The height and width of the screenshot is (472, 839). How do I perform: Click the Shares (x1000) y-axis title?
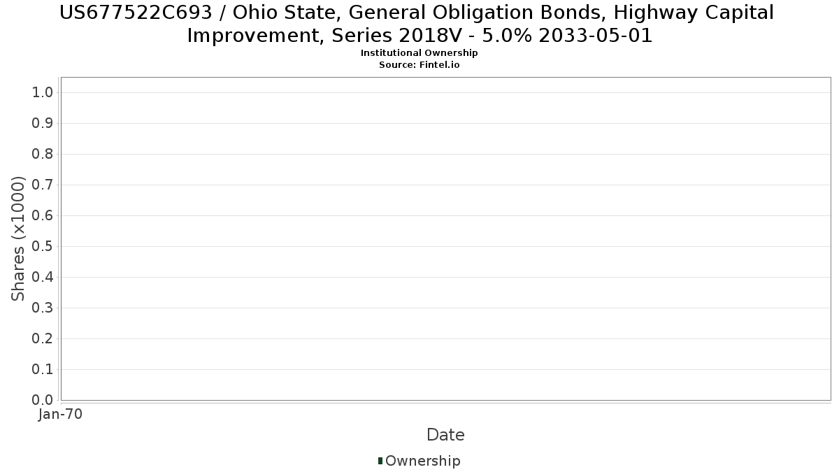tap(19, 238)
